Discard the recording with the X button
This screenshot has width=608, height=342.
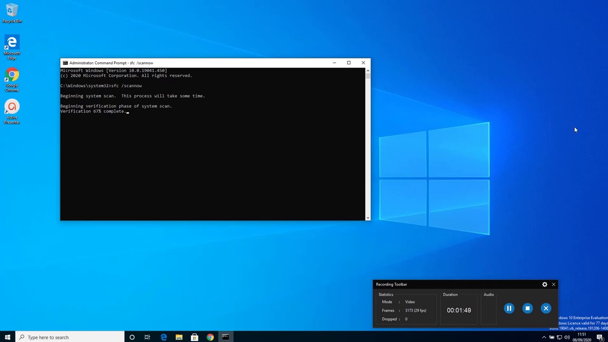click(x=546, y=308)
